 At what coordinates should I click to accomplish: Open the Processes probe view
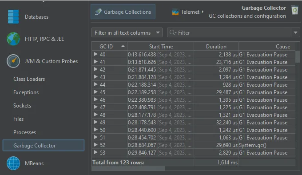[25, 132]
